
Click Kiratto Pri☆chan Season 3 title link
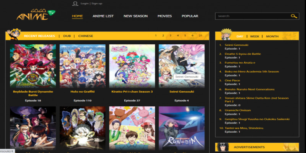point(132,91)
